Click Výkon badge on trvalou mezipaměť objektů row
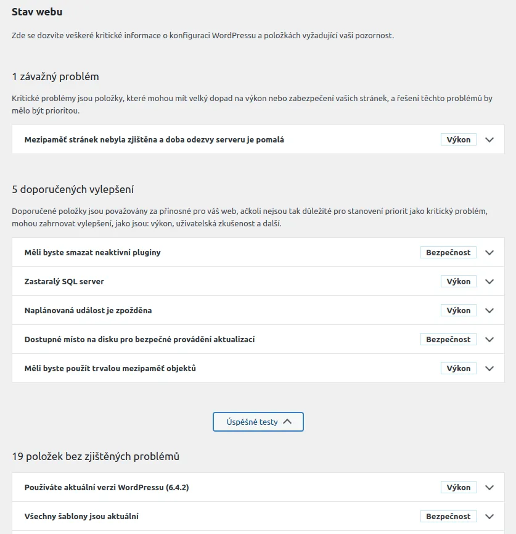This screenshot has height=534, width=516. pyautogui.click(x=458, y=368)
